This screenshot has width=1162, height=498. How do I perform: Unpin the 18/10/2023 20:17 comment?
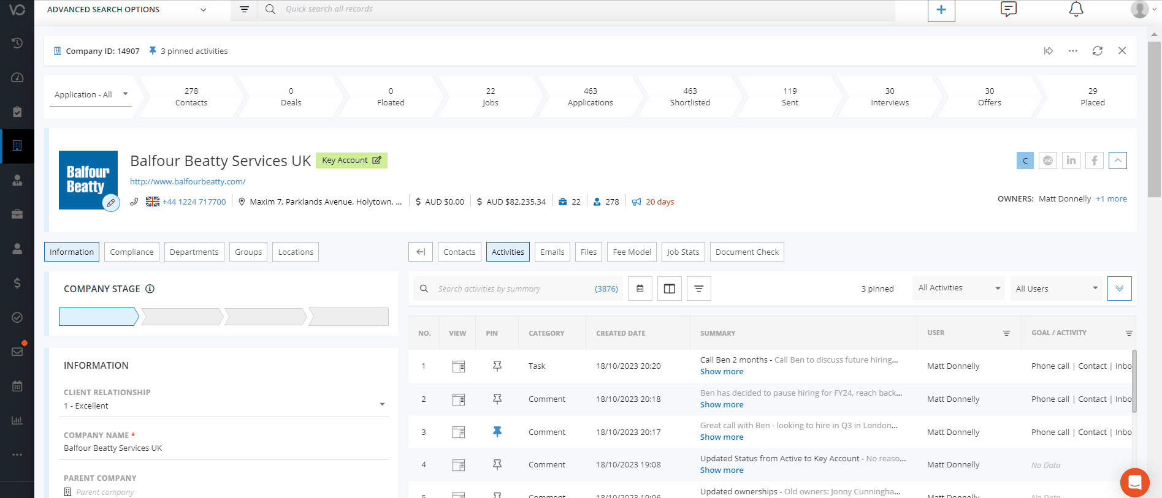pos(497,432)
